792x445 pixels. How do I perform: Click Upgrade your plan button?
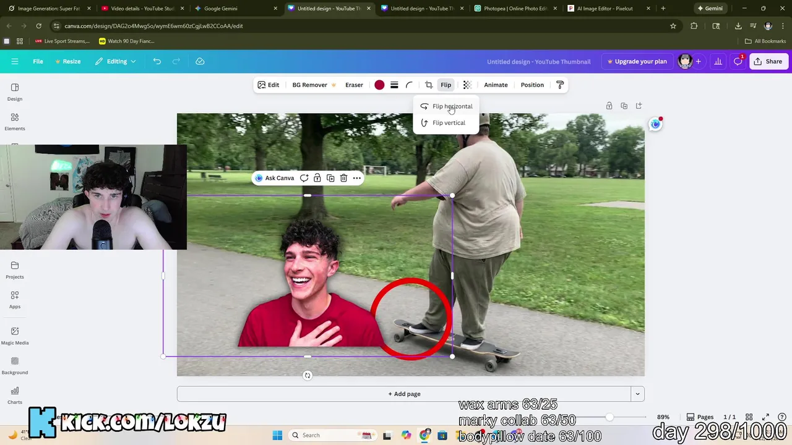[x=637, y=61]
